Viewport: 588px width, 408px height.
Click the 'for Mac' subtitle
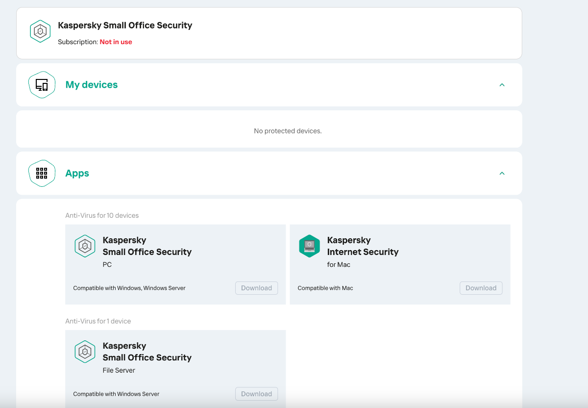339,265
